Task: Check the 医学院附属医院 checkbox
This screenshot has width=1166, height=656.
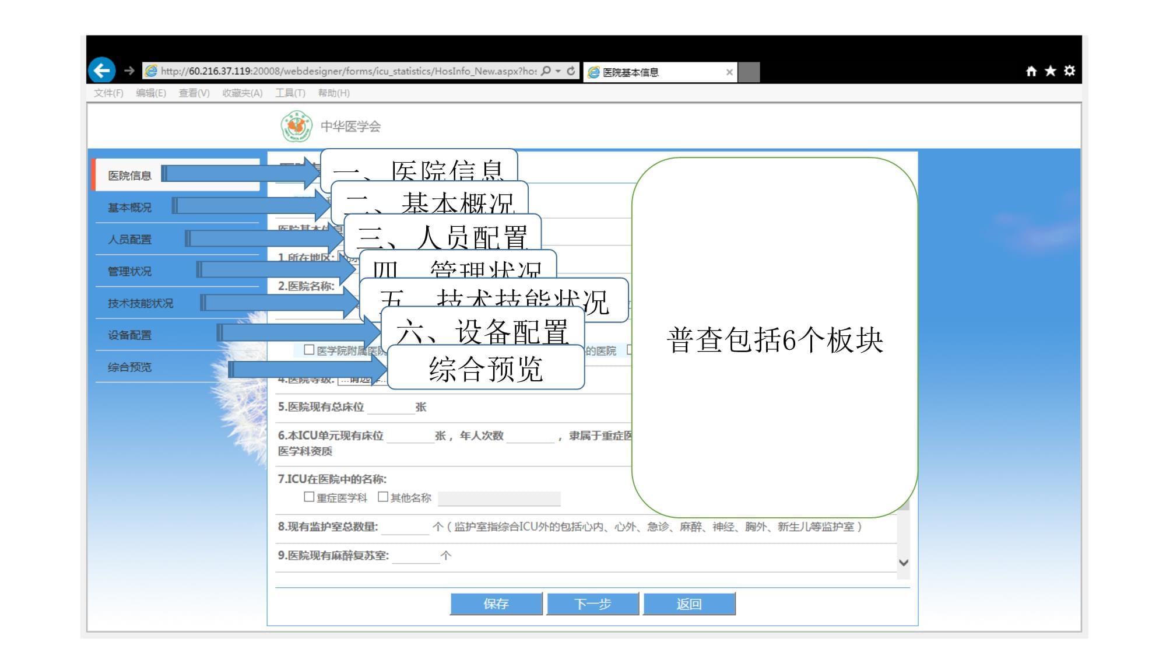Action: tap(309, 350)
